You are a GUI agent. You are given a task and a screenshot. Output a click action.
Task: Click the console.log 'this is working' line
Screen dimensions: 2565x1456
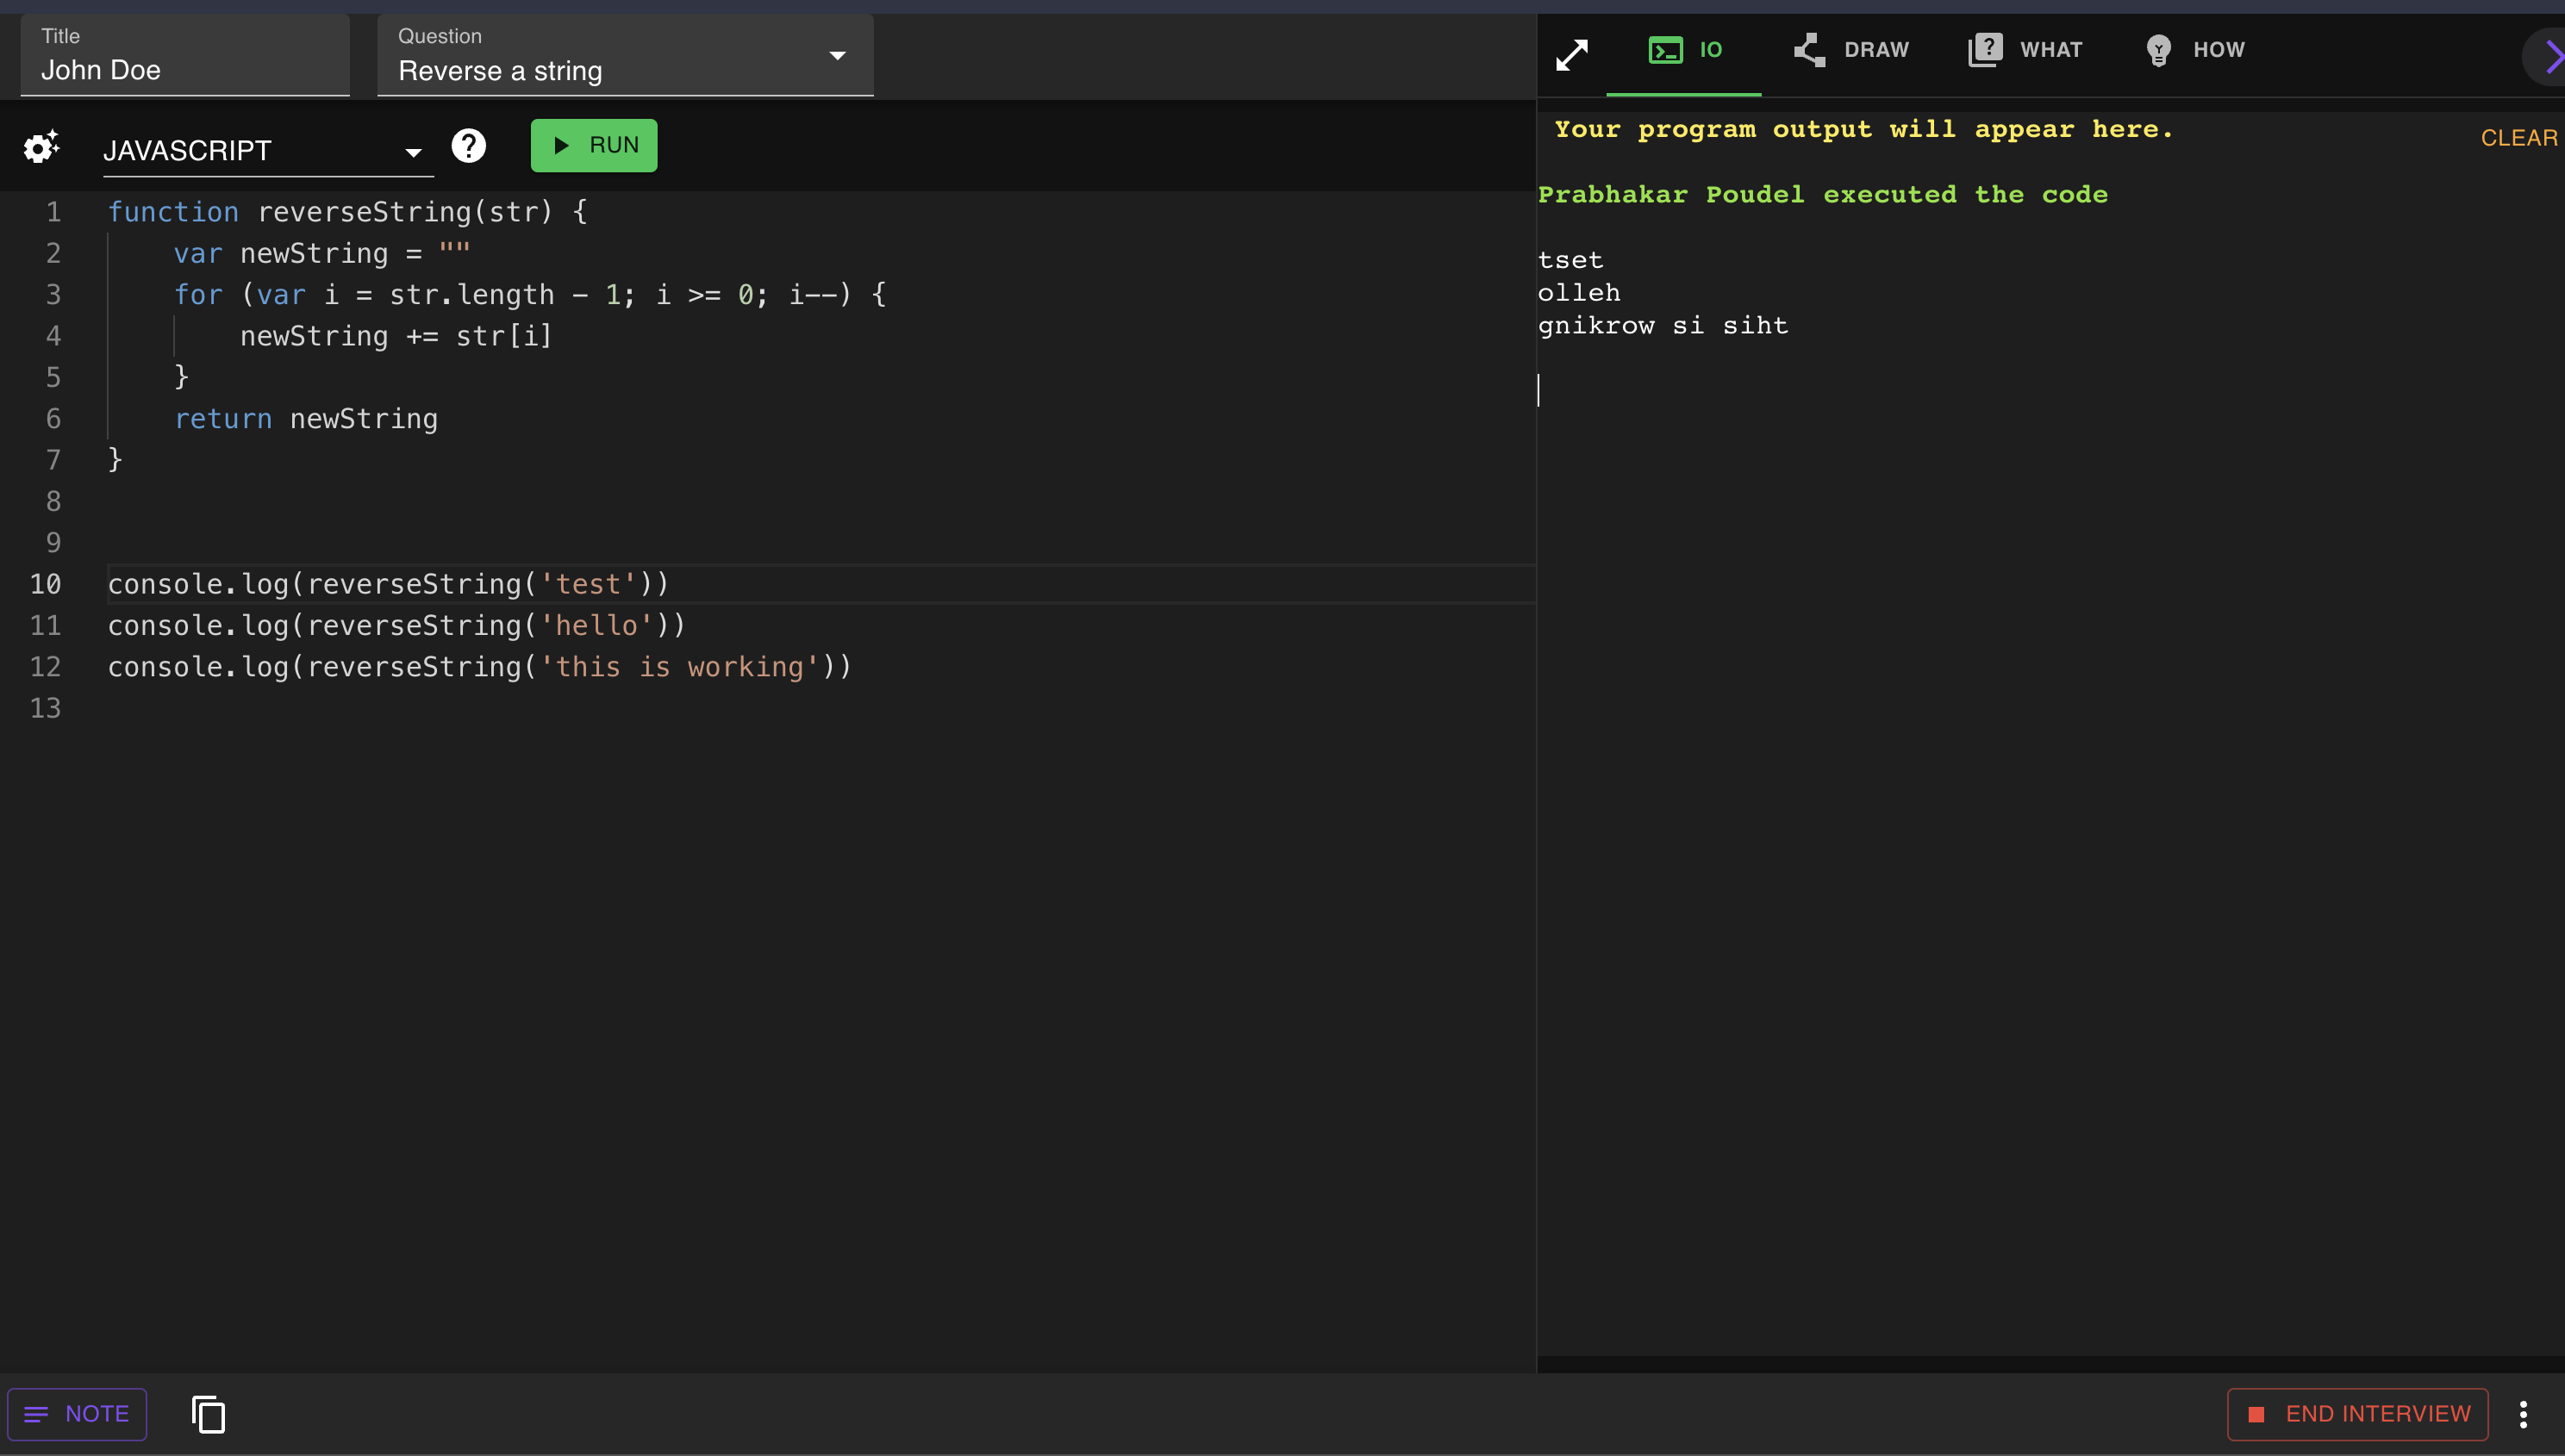tap(480, 667)
